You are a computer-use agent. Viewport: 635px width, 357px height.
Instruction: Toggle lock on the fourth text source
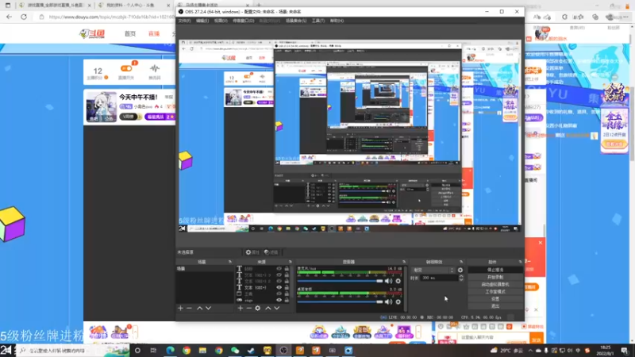pyautogui.click(x=287, y=287)
